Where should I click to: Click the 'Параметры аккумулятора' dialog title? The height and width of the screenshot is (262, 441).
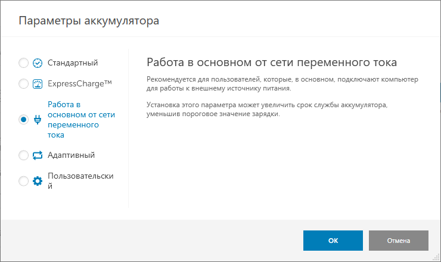click(x=89, y=21)
